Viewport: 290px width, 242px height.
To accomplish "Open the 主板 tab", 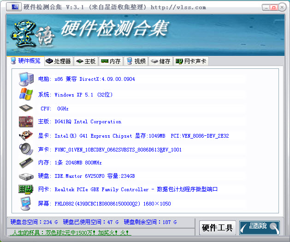I will 86,61.
